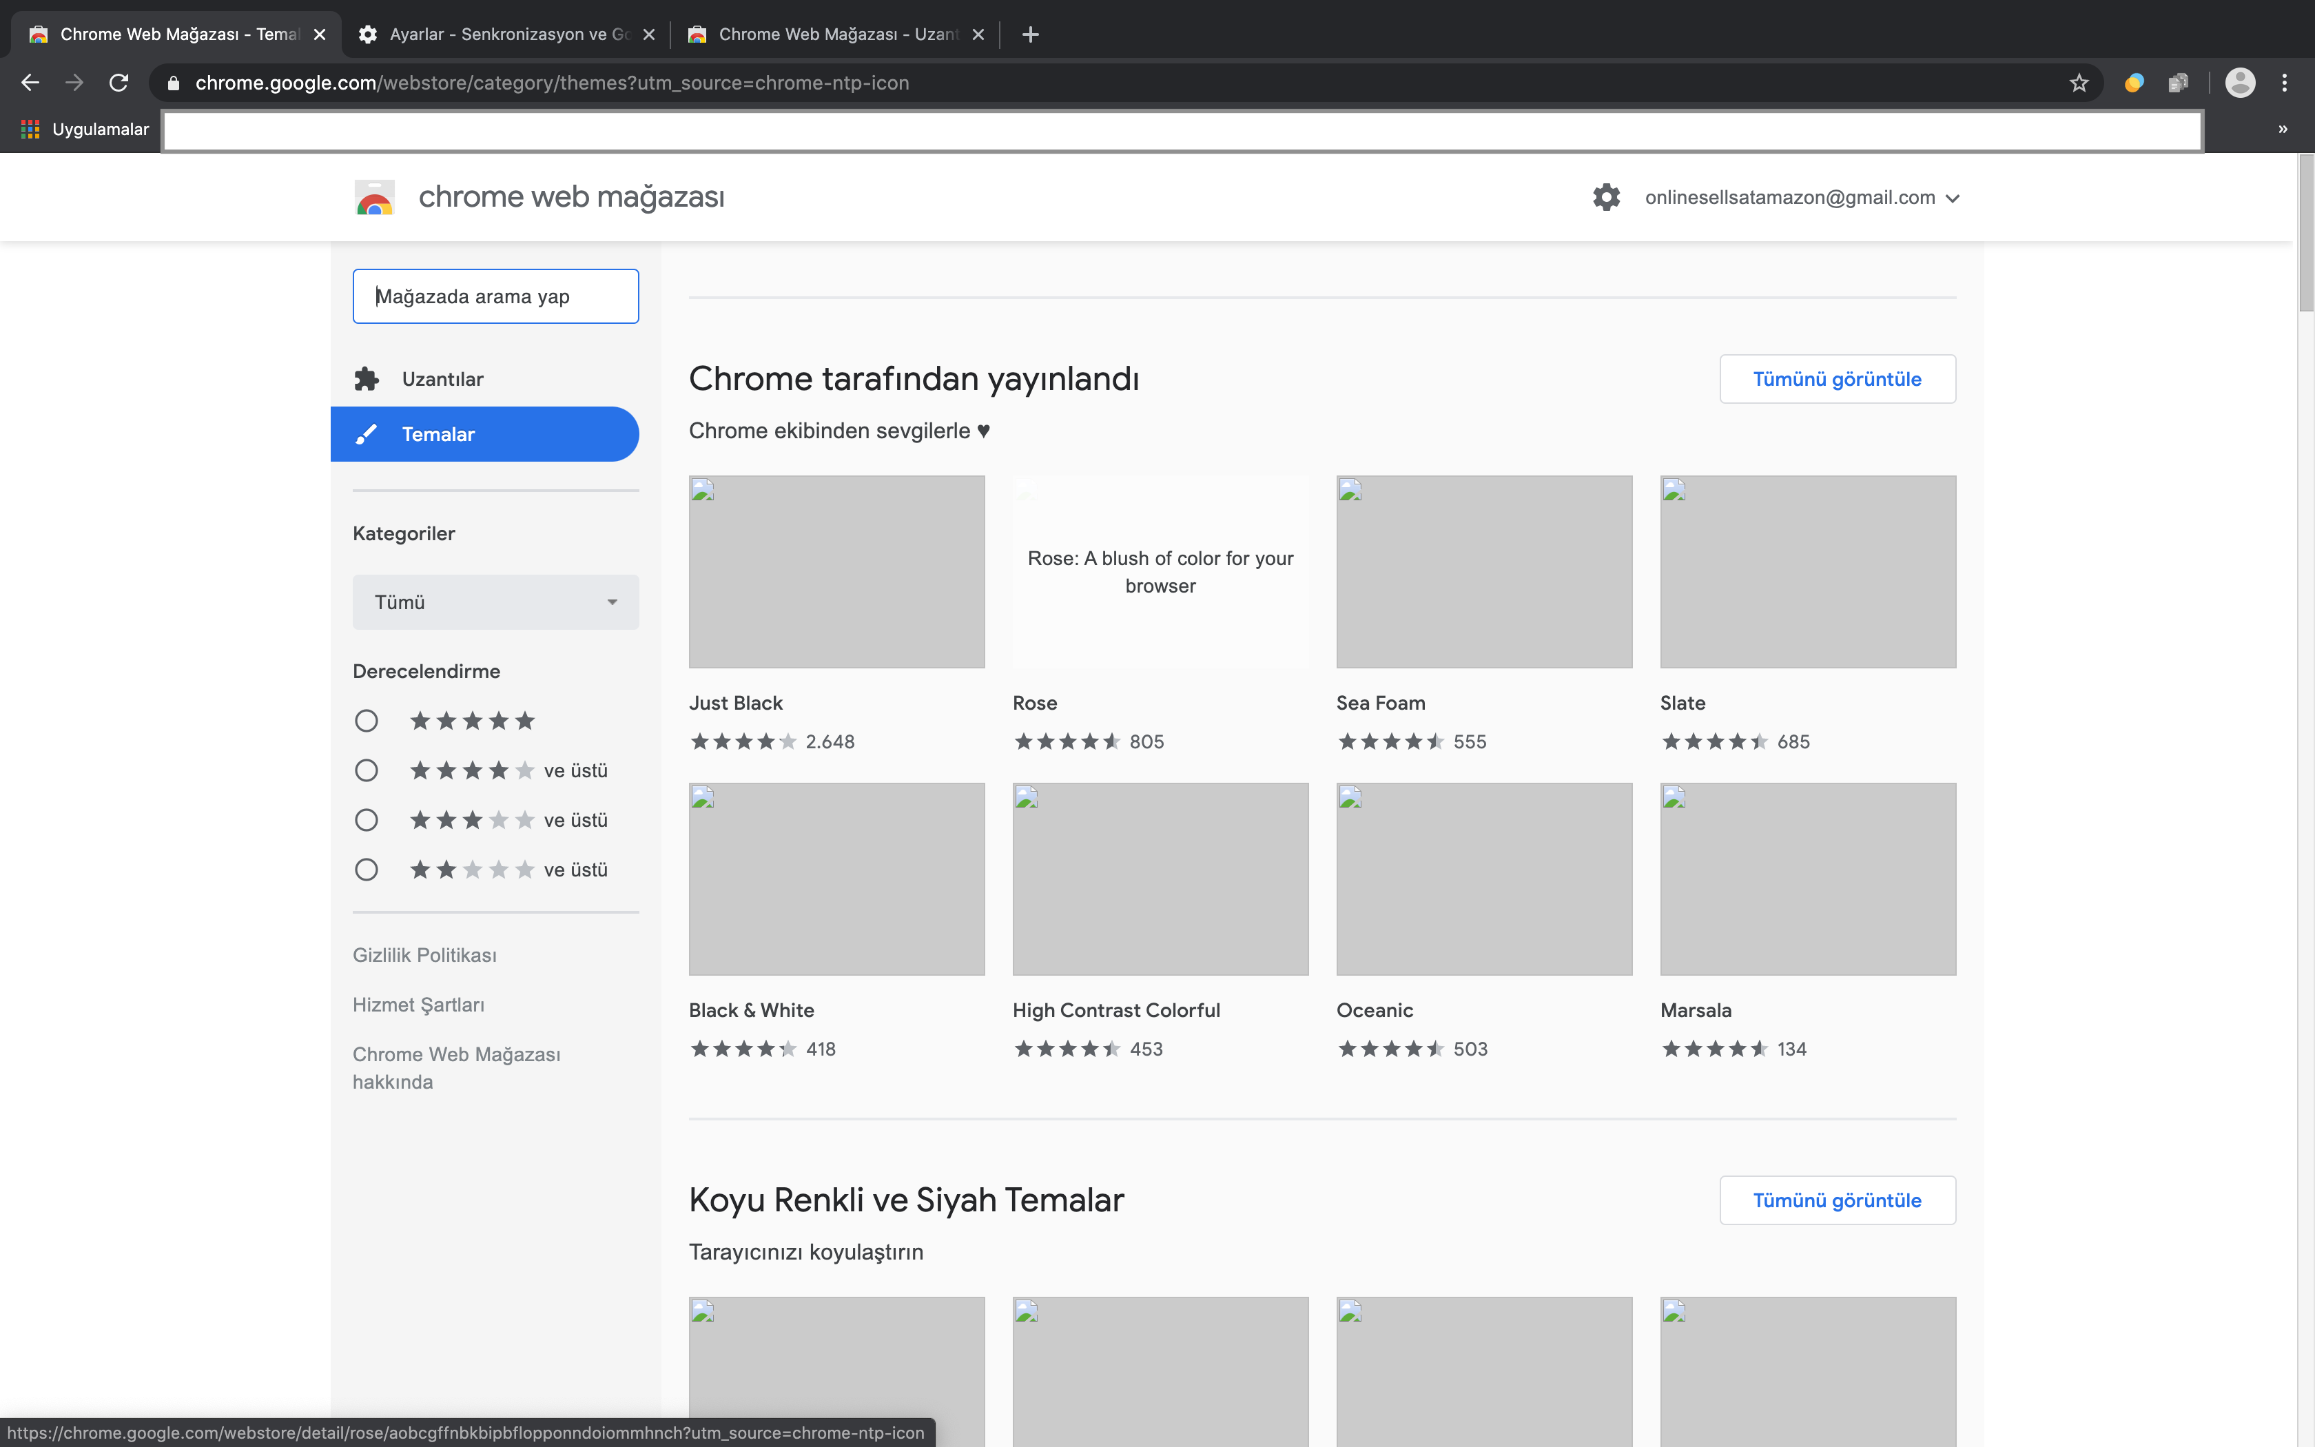
Task: Click the Chrome Web Store logo
Action: tap(374, 197)
